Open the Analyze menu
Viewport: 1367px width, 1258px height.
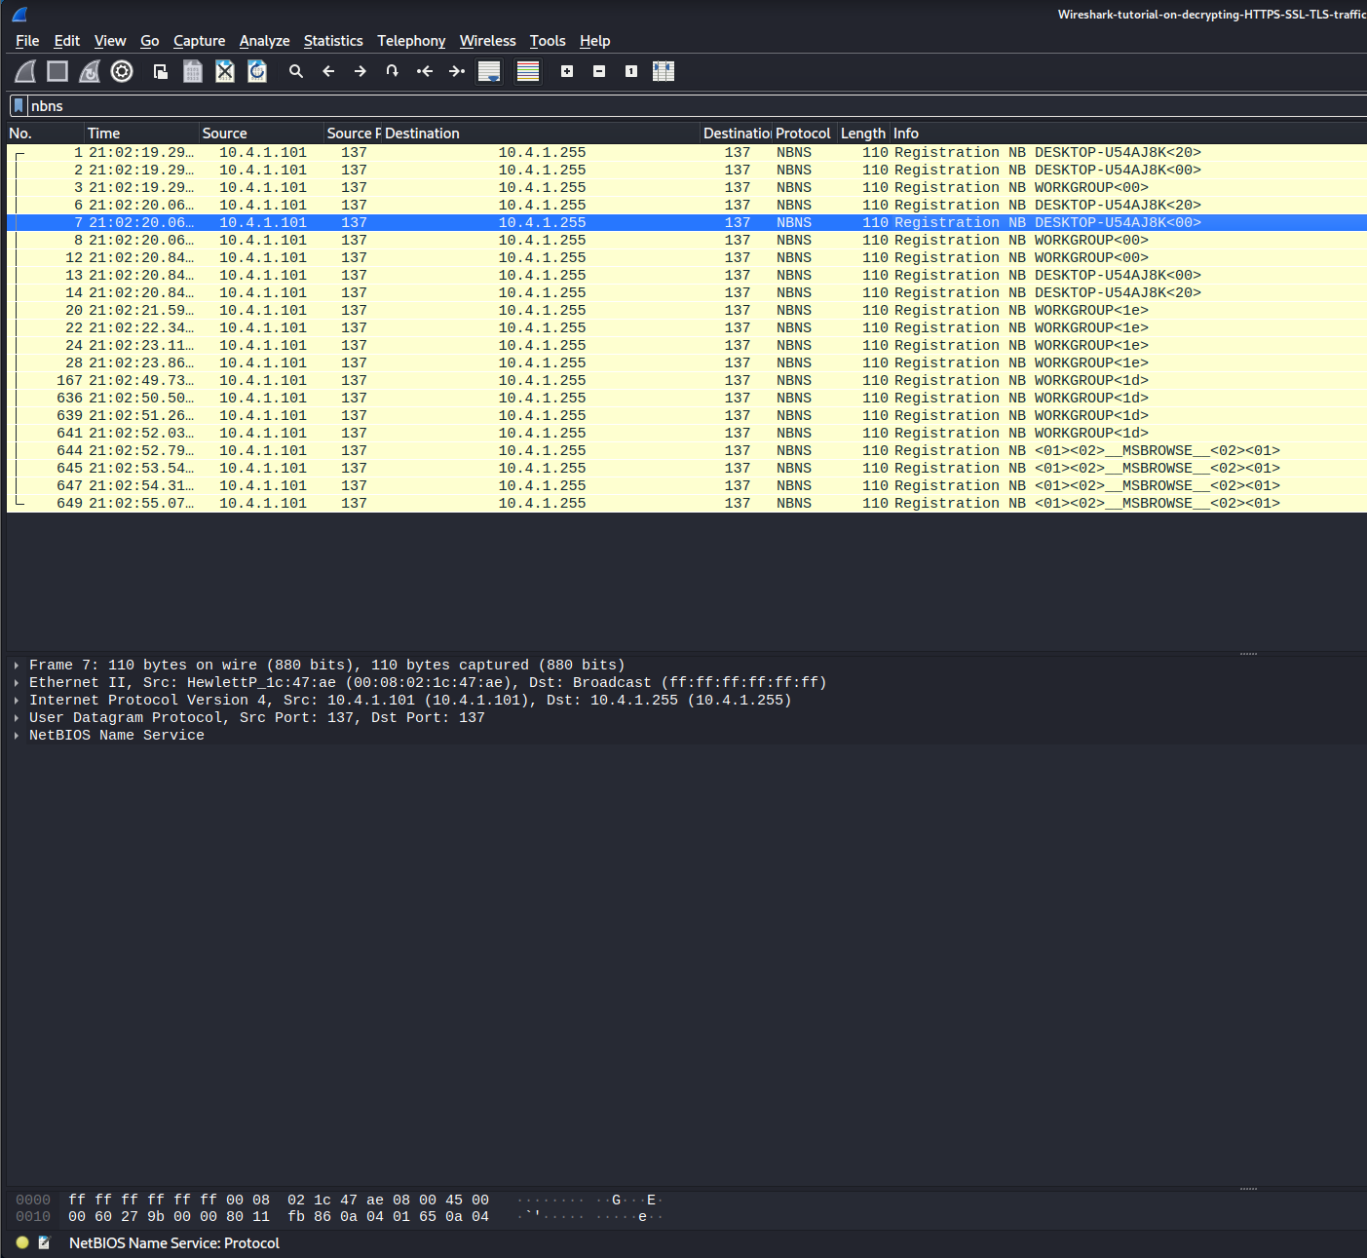click(x=265, y=41)
